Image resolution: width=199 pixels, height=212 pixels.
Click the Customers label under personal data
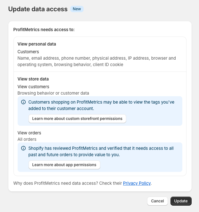tap(28, 52)
